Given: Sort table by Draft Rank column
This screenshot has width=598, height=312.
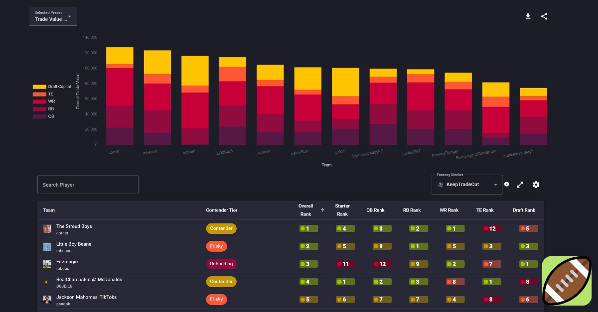Looking at the screenshot, I should point(524,210).
